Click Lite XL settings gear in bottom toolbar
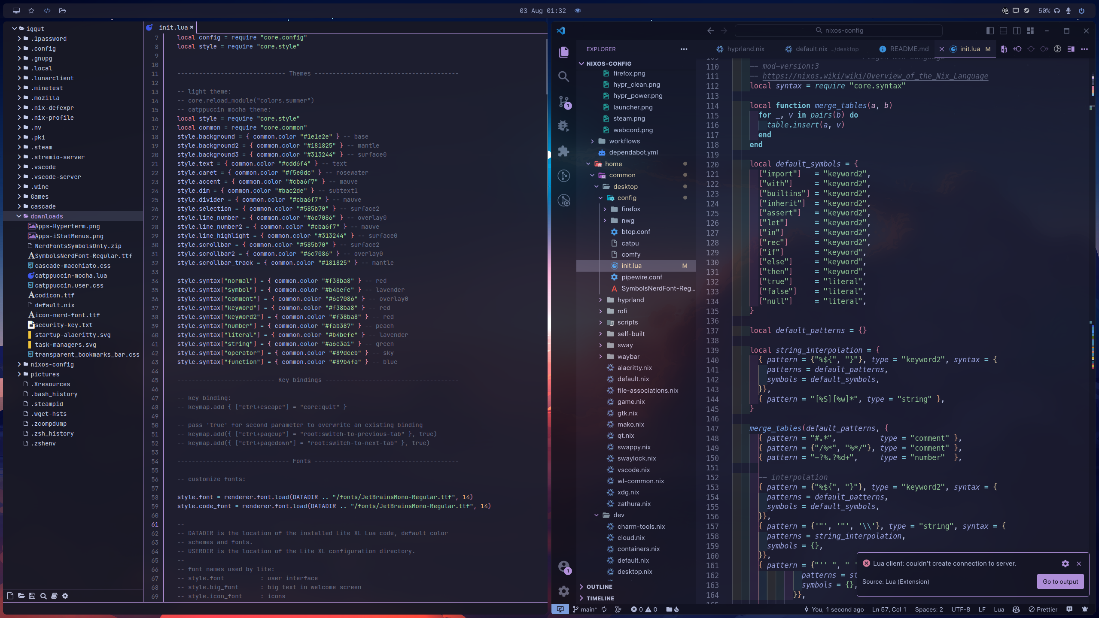The height and width of the screenshot is (618, 1099). (65, 596)
